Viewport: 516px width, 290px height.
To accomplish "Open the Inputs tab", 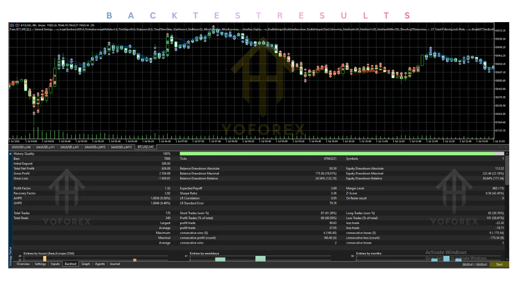I will [55, 264].
